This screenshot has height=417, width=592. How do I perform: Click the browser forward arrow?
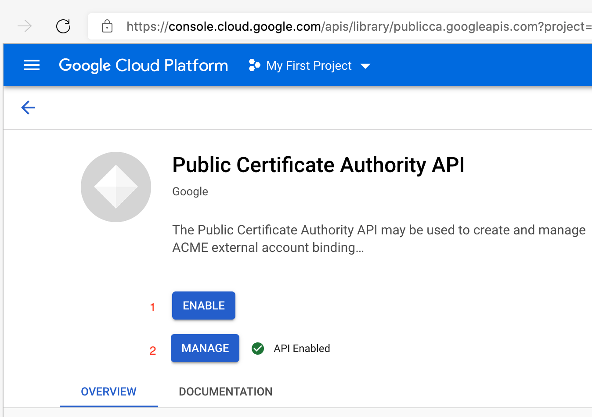point(25,26)
